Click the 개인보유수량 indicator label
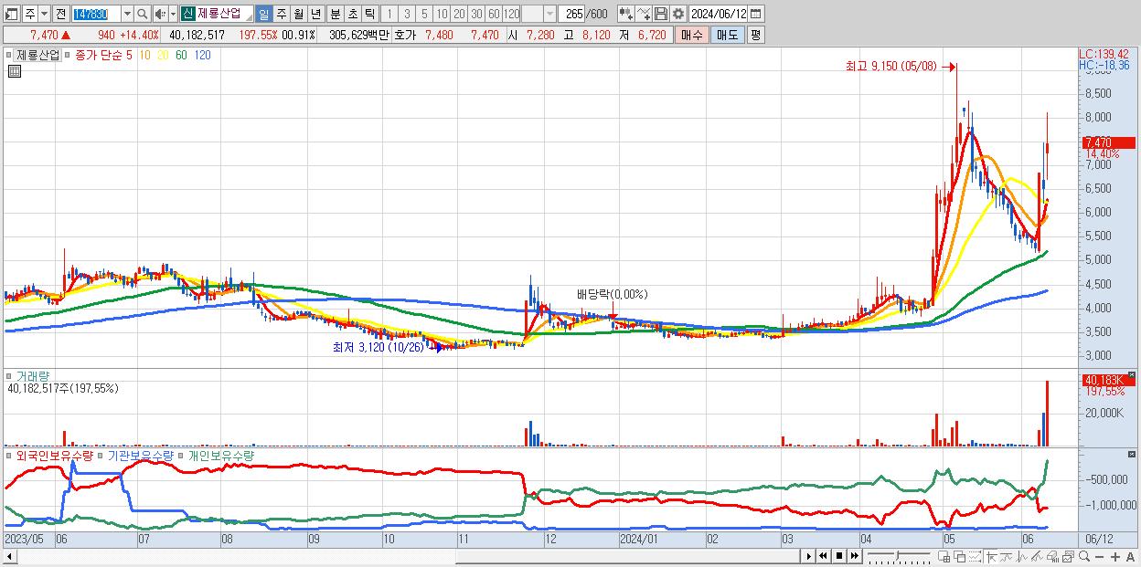This screenshot has width=1141, height=567. pyautogui.click(x=220, y=455)
